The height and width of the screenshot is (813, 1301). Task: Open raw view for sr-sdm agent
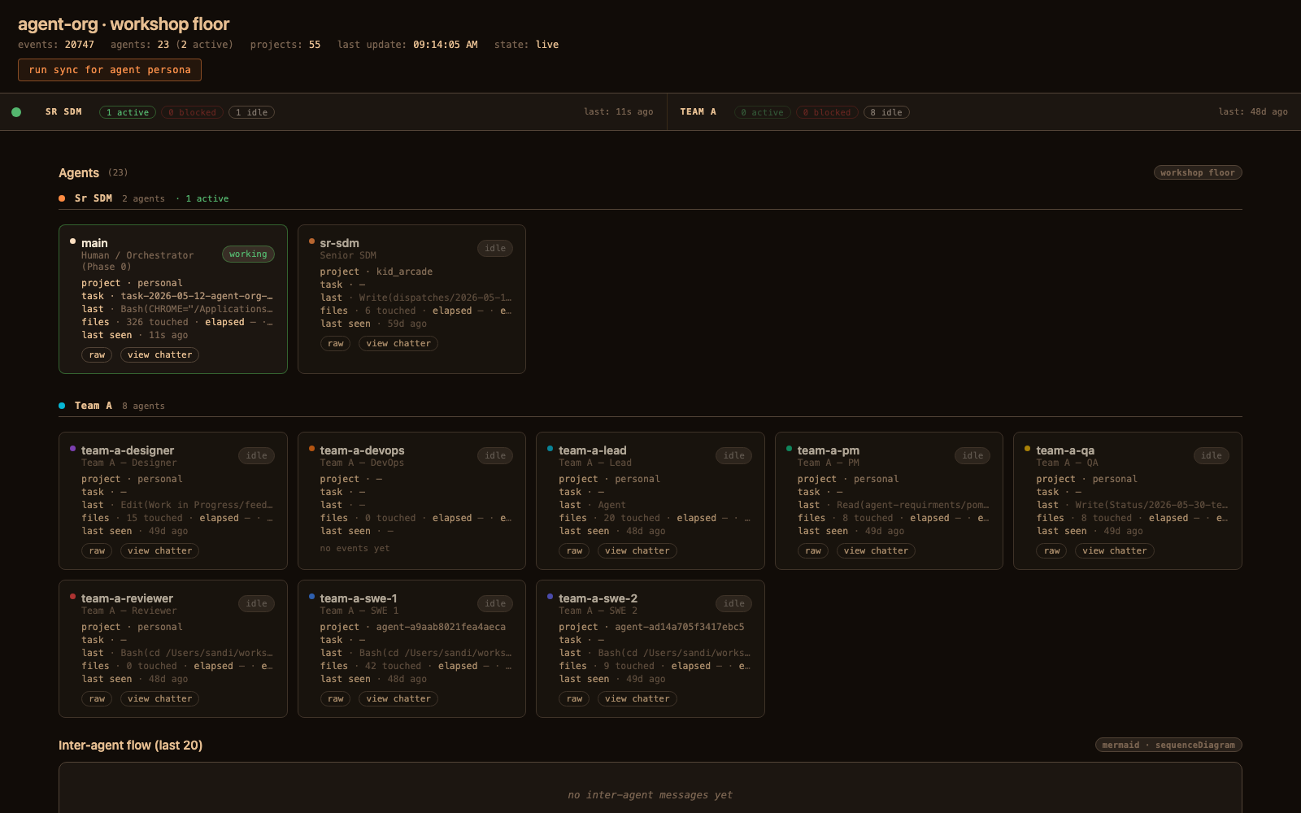pyautogui.click(x=336, y=343)
